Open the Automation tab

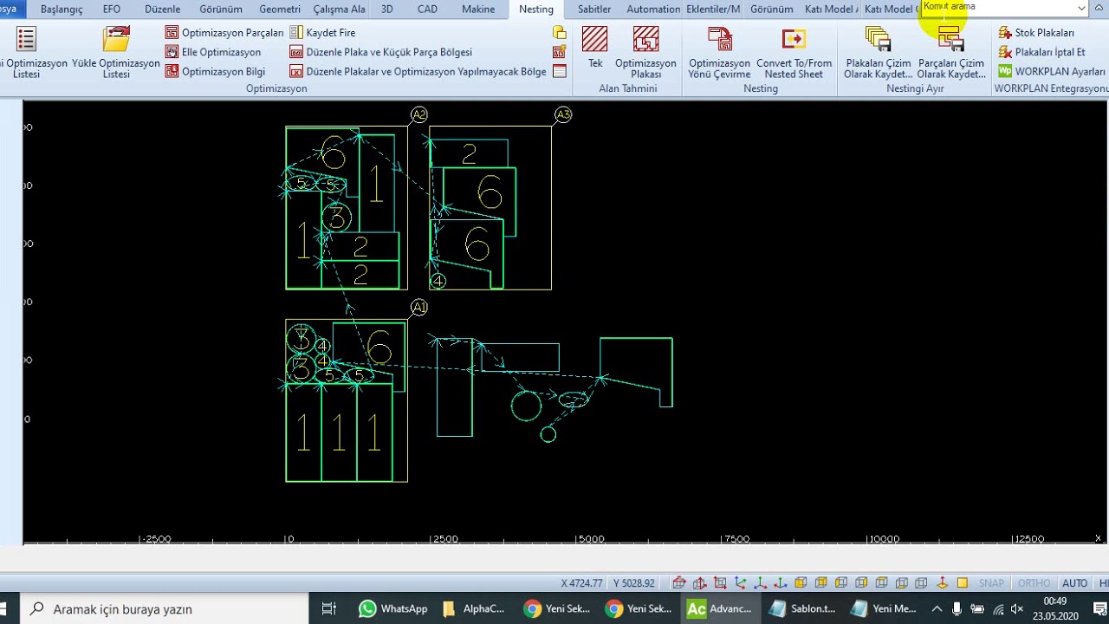pyautogui.click(x=653, y=10)
